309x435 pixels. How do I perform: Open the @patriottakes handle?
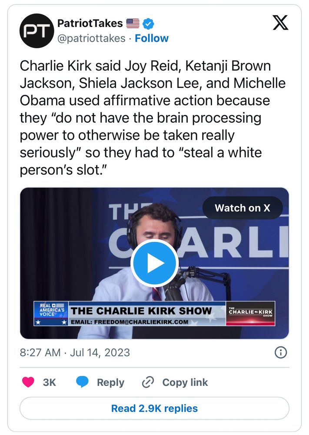click(91, 38)
